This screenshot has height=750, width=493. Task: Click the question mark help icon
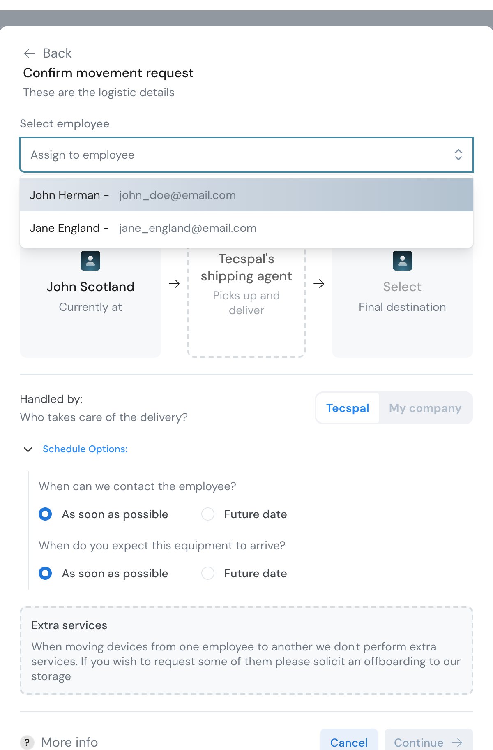point(27,742)
